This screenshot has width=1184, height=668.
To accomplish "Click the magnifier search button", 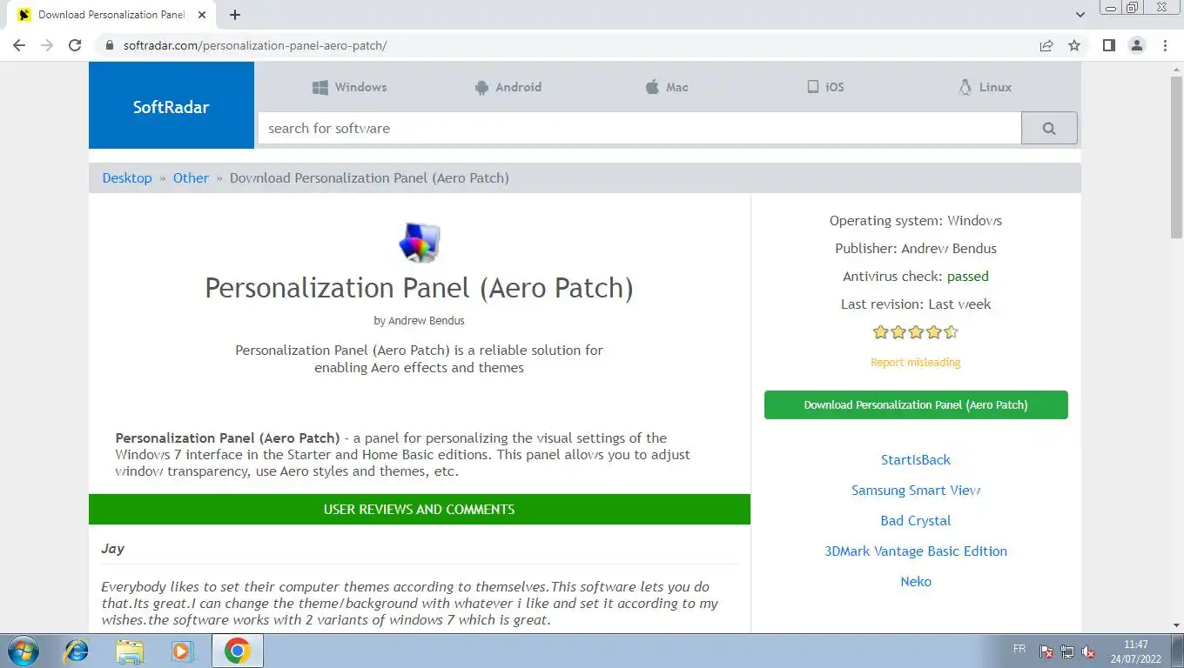I will tap(1049, 128).
